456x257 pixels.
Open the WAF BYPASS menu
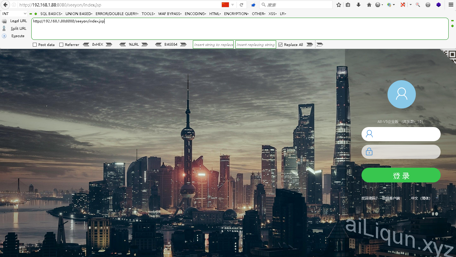coord(170,14)
